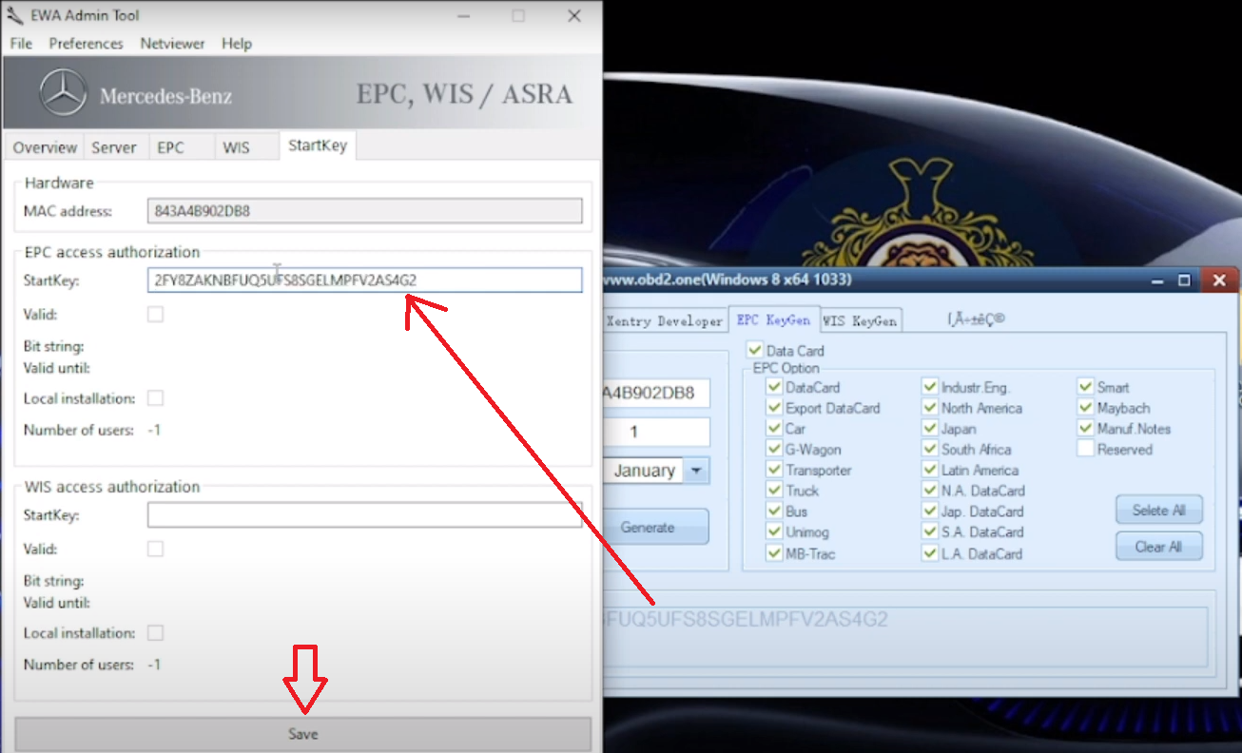Toggle the Smart checkbox
This screenshot has width=1242, height=753.
tap(1085, 387)
